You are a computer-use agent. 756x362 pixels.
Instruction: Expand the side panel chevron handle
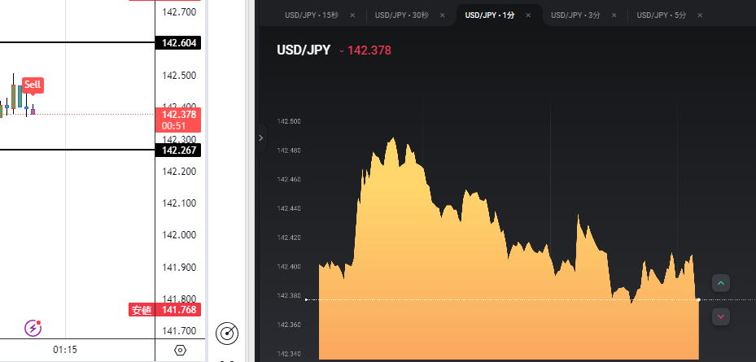click(260, 138)
